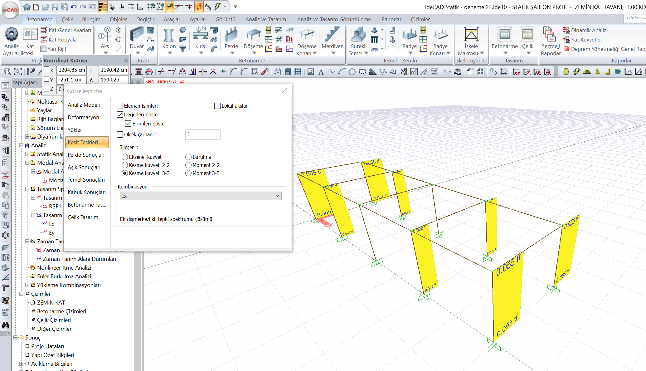Image resolution: width=646 pixels, height=371 pixels.
Task: Select Deformasyon in Görselleştirme list
Action: tap(87, 117)
